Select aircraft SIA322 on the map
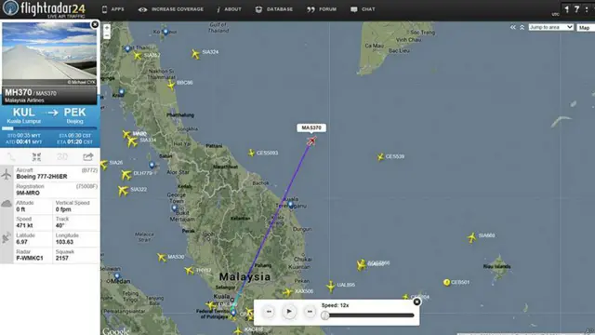Viewport: 595px width, 335px height. [123, 190]
